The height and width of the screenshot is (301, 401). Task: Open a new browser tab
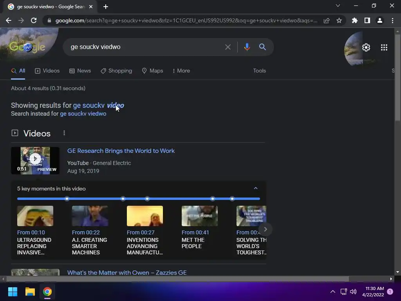pyautogui.click(x=106, y=7)
